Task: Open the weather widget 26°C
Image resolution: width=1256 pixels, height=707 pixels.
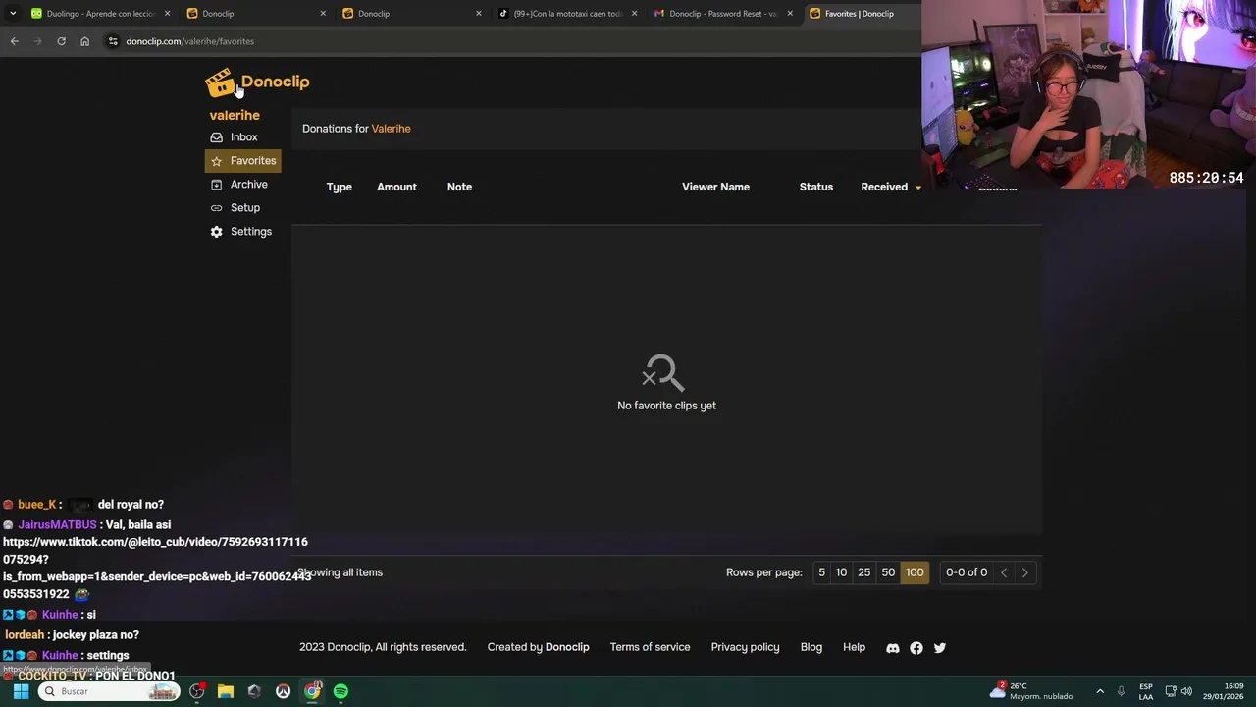Action: (1031, 691)
